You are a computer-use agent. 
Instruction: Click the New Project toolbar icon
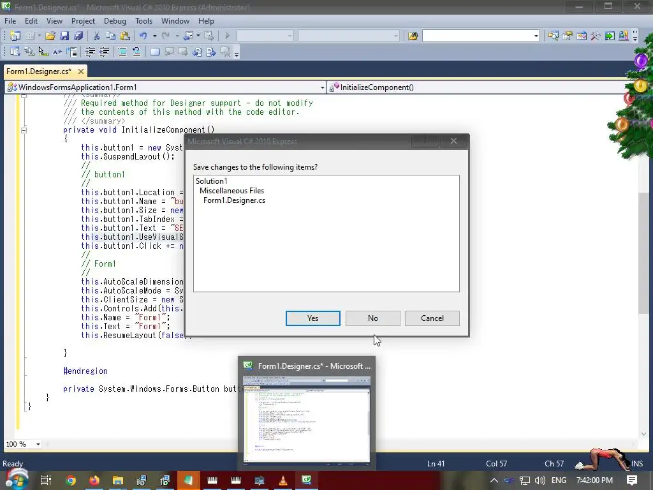[15, 36]
